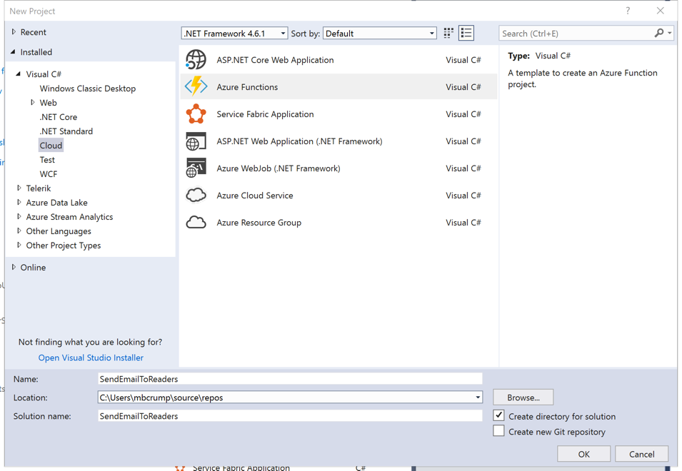Expand the Telerik tree node
682x471 pixels.
click(x=19, y=188)
